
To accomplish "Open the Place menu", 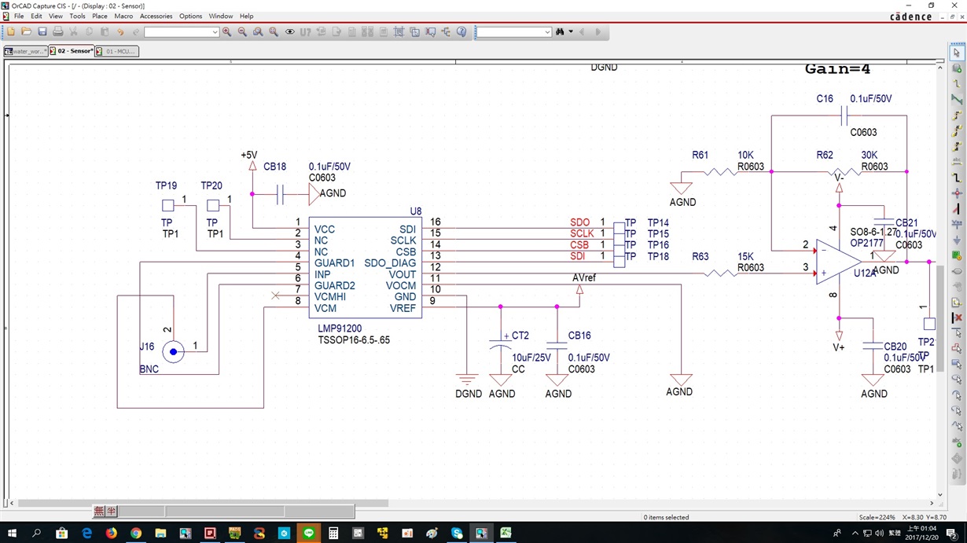I will click(x=100, y=16).
